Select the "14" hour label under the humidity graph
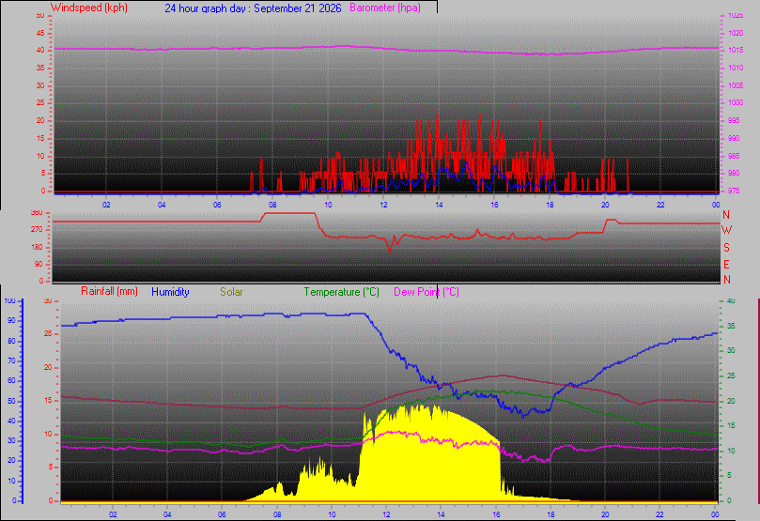This screenshot has height=521, width=760. coord(442,514)
